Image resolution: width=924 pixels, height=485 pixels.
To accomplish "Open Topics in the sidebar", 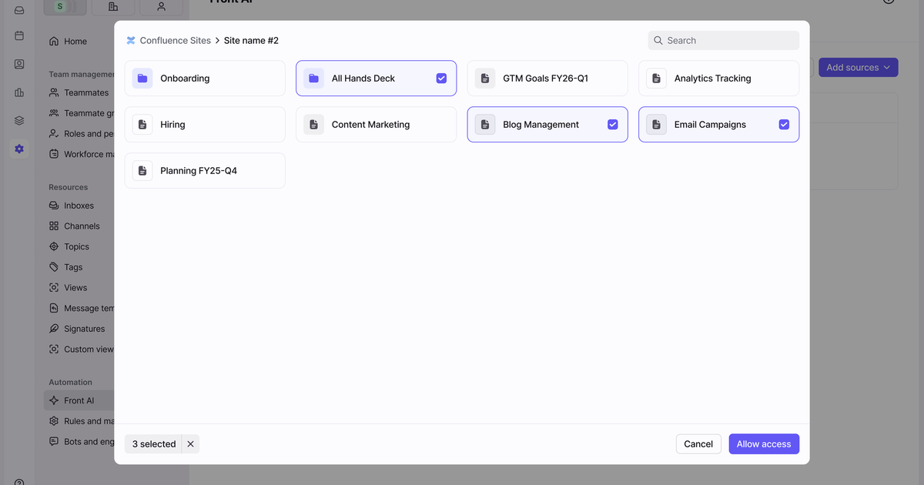I will [76, 247].
